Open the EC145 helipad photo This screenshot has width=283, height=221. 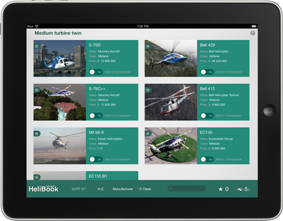(x=171, y=146)
